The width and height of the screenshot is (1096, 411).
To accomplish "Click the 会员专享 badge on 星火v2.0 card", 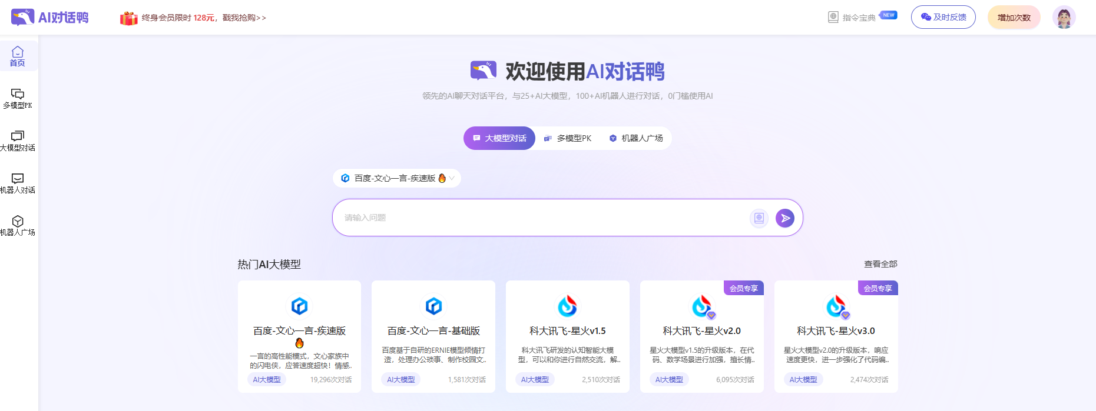I will (744, 288).
